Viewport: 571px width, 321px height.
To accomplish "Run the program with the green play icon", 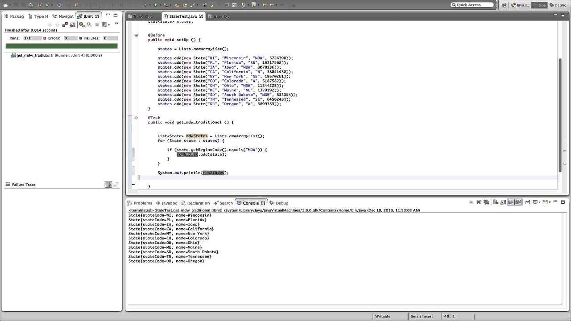I will coord(156,5).
